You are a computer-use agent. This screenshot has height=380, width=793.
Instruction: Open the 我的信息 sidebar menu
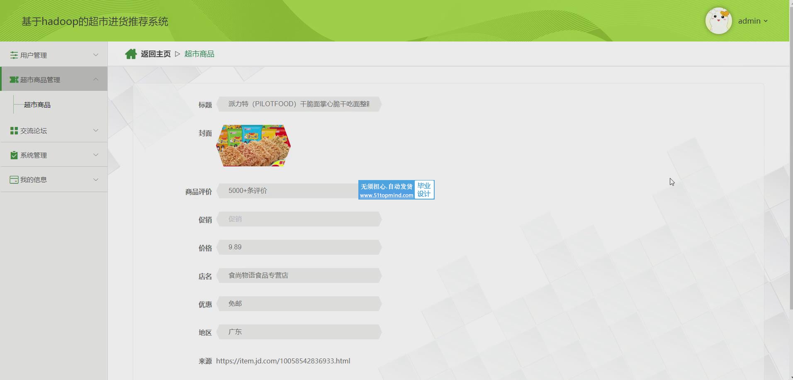[x=54, y=180]
